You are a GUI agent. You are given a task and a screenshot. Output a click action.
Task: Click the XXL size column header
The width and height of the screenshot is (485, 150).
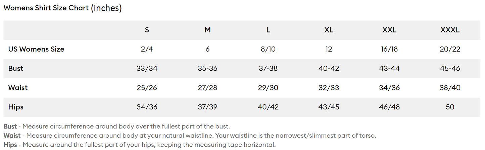(389, 30)
